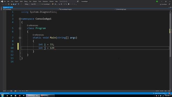Close the Program.cs tab
Screen dimensions: 172x97
12,7
